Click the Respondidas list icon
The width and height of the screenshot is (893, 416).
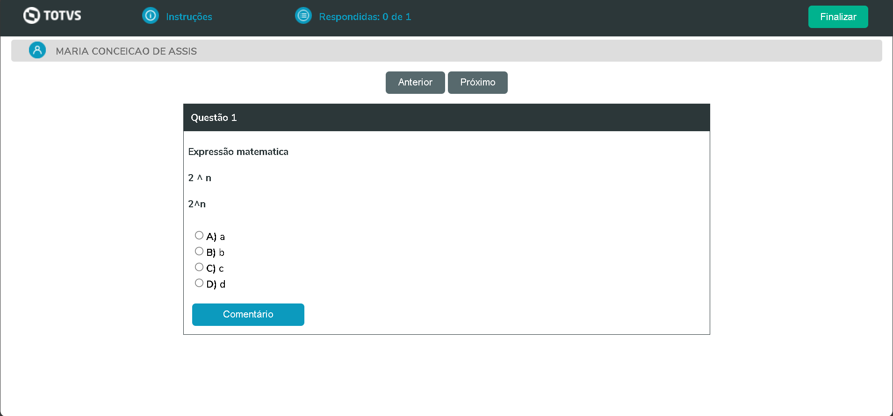303,15
